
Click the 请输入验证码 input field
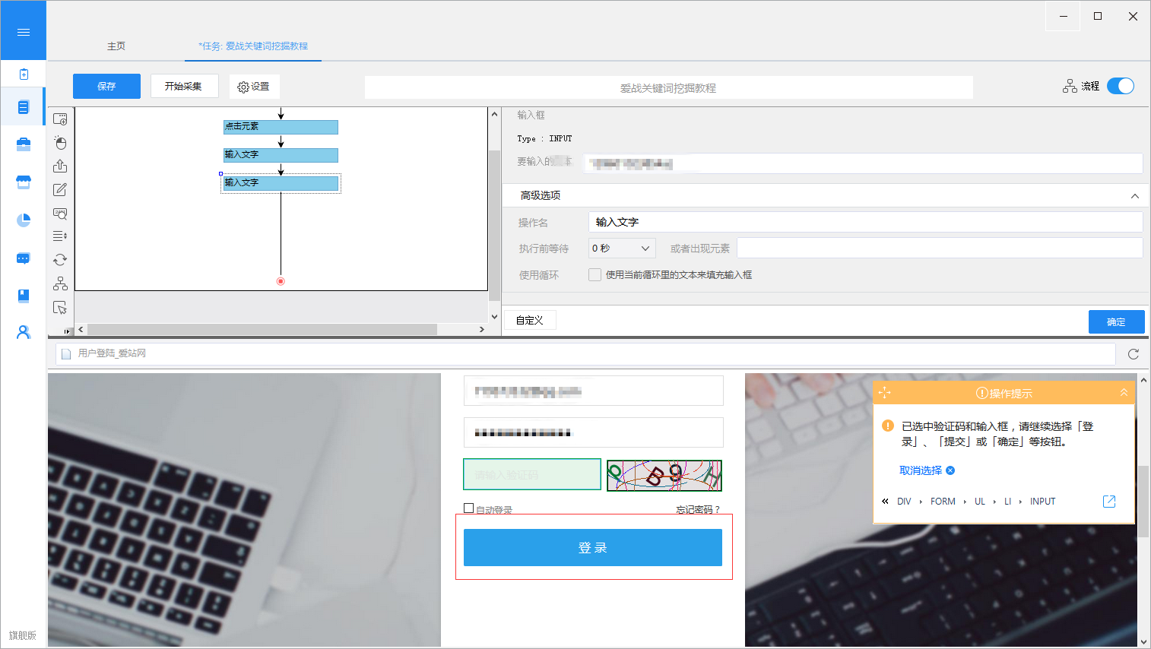click(x=532, y=474)
